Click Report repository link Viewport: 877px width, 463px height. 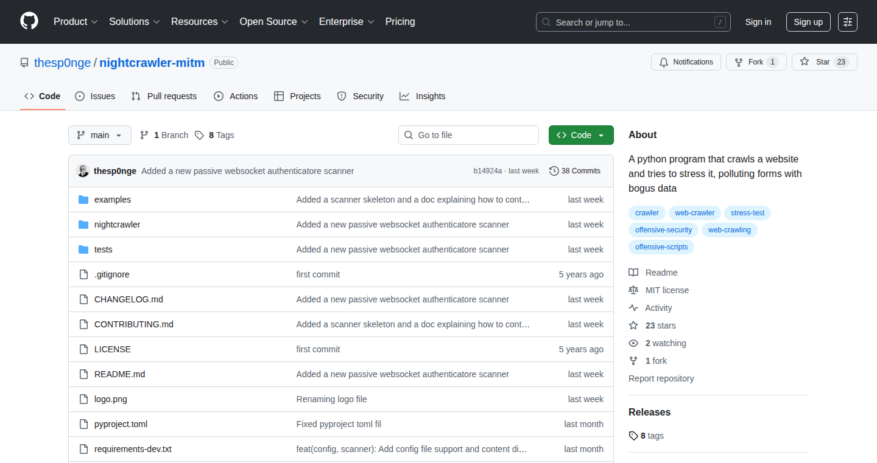661,378
